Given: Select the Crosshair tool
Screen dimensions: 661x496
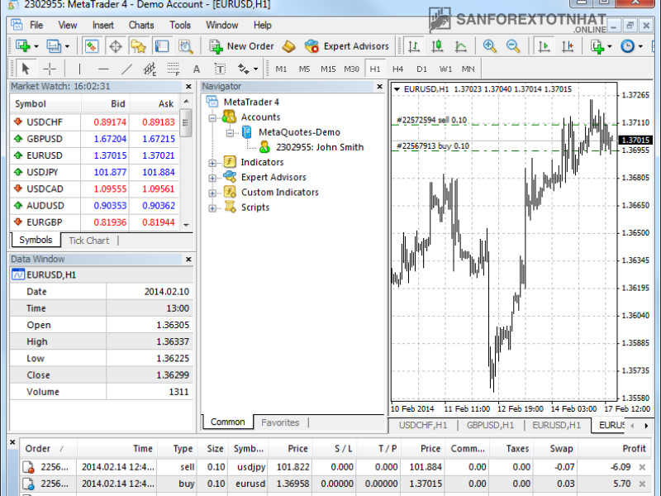Looking at the screenshot, I should point(50,69).
